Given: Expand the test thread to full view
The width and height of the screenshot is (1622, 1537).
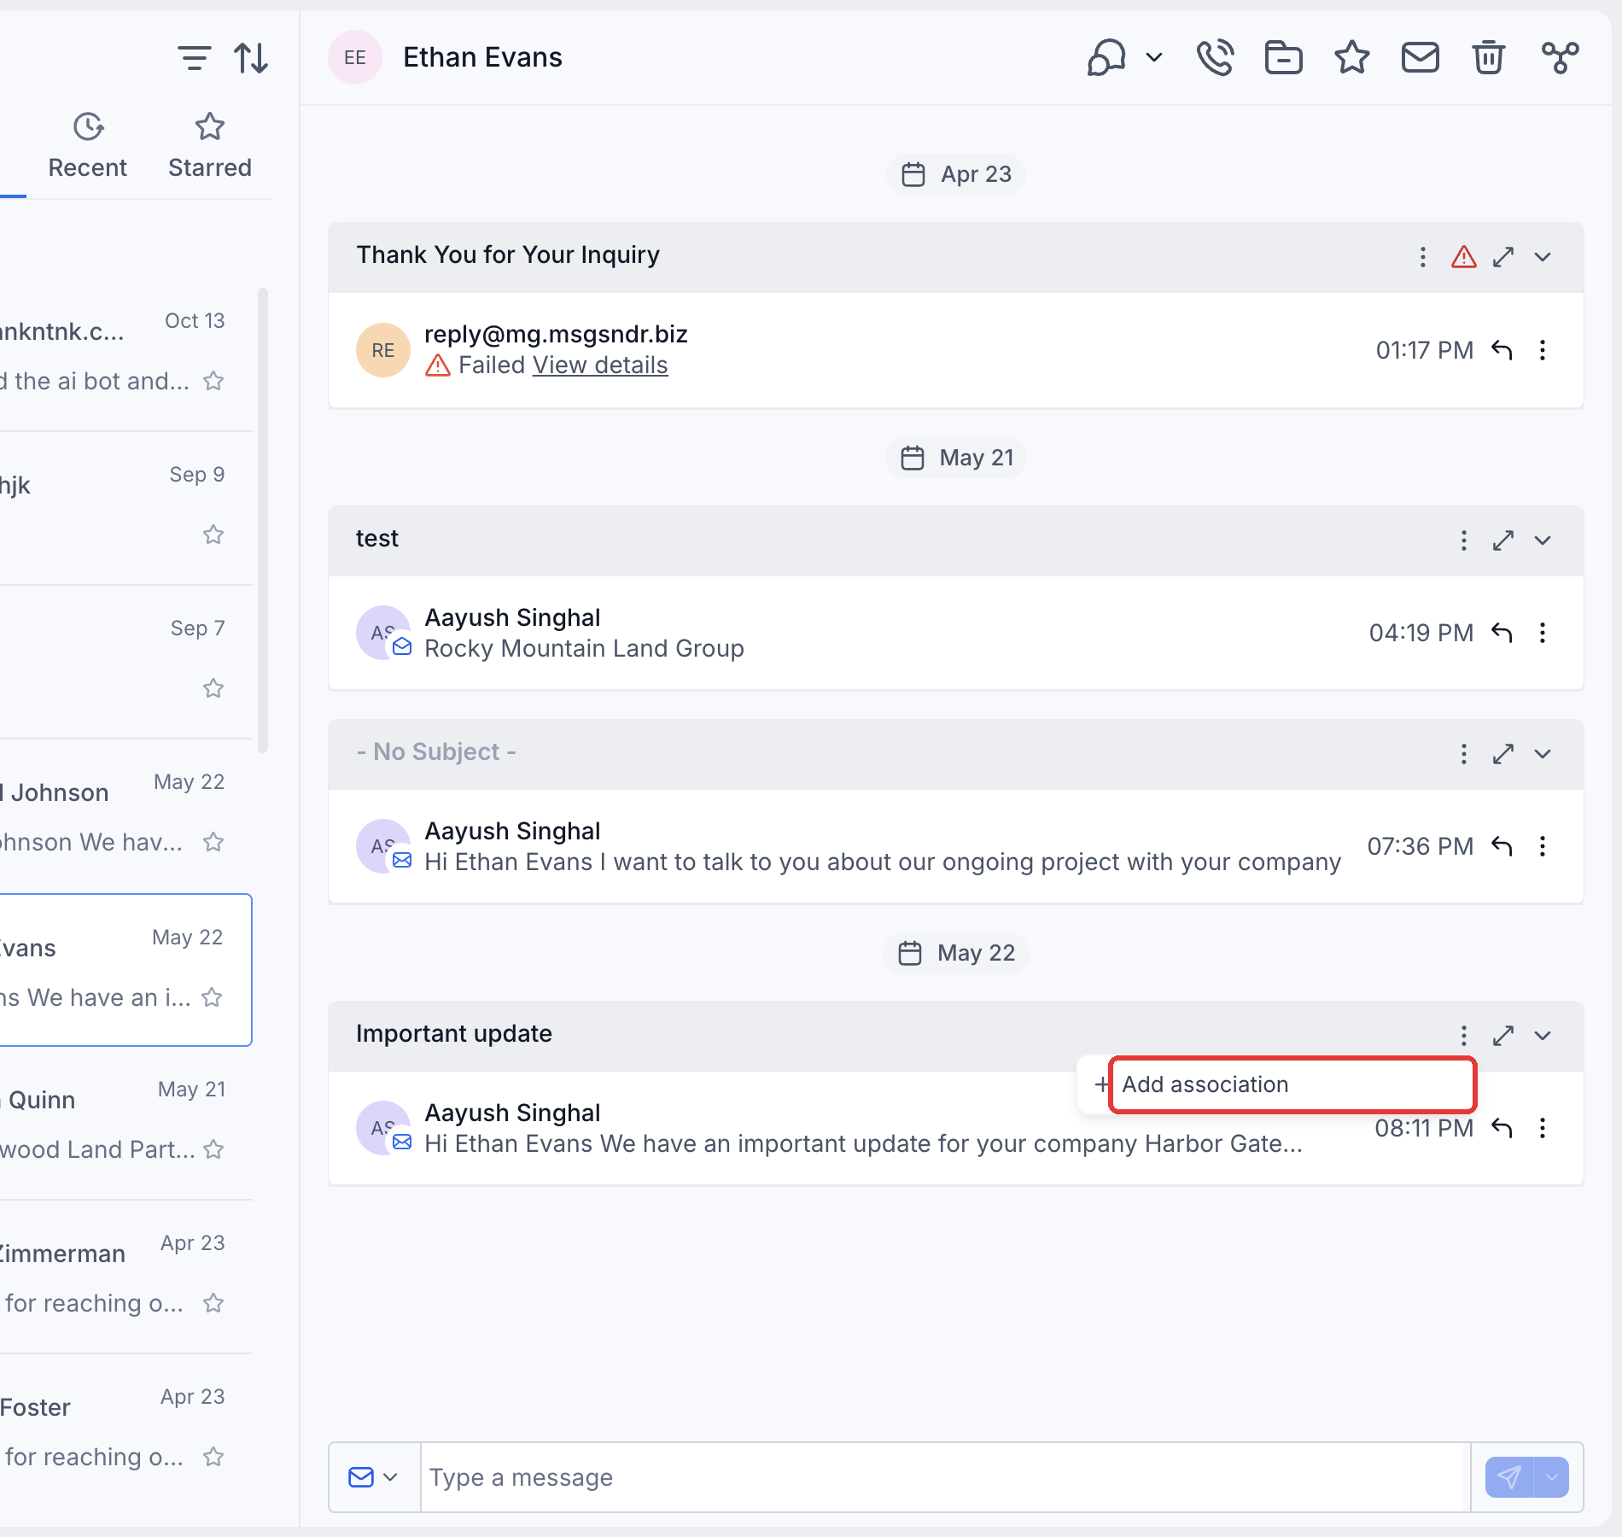Looking at the screenshot, I should click(x=1502, y=541).
